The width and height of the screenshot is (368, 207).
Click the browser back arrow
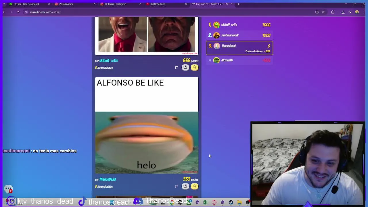[4, 12]
